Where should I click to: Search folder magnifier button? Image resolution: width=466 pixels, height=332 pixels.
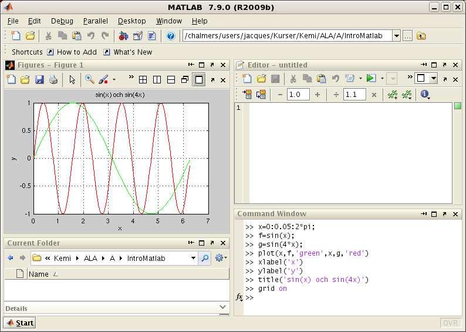click(x=205, y=258)
